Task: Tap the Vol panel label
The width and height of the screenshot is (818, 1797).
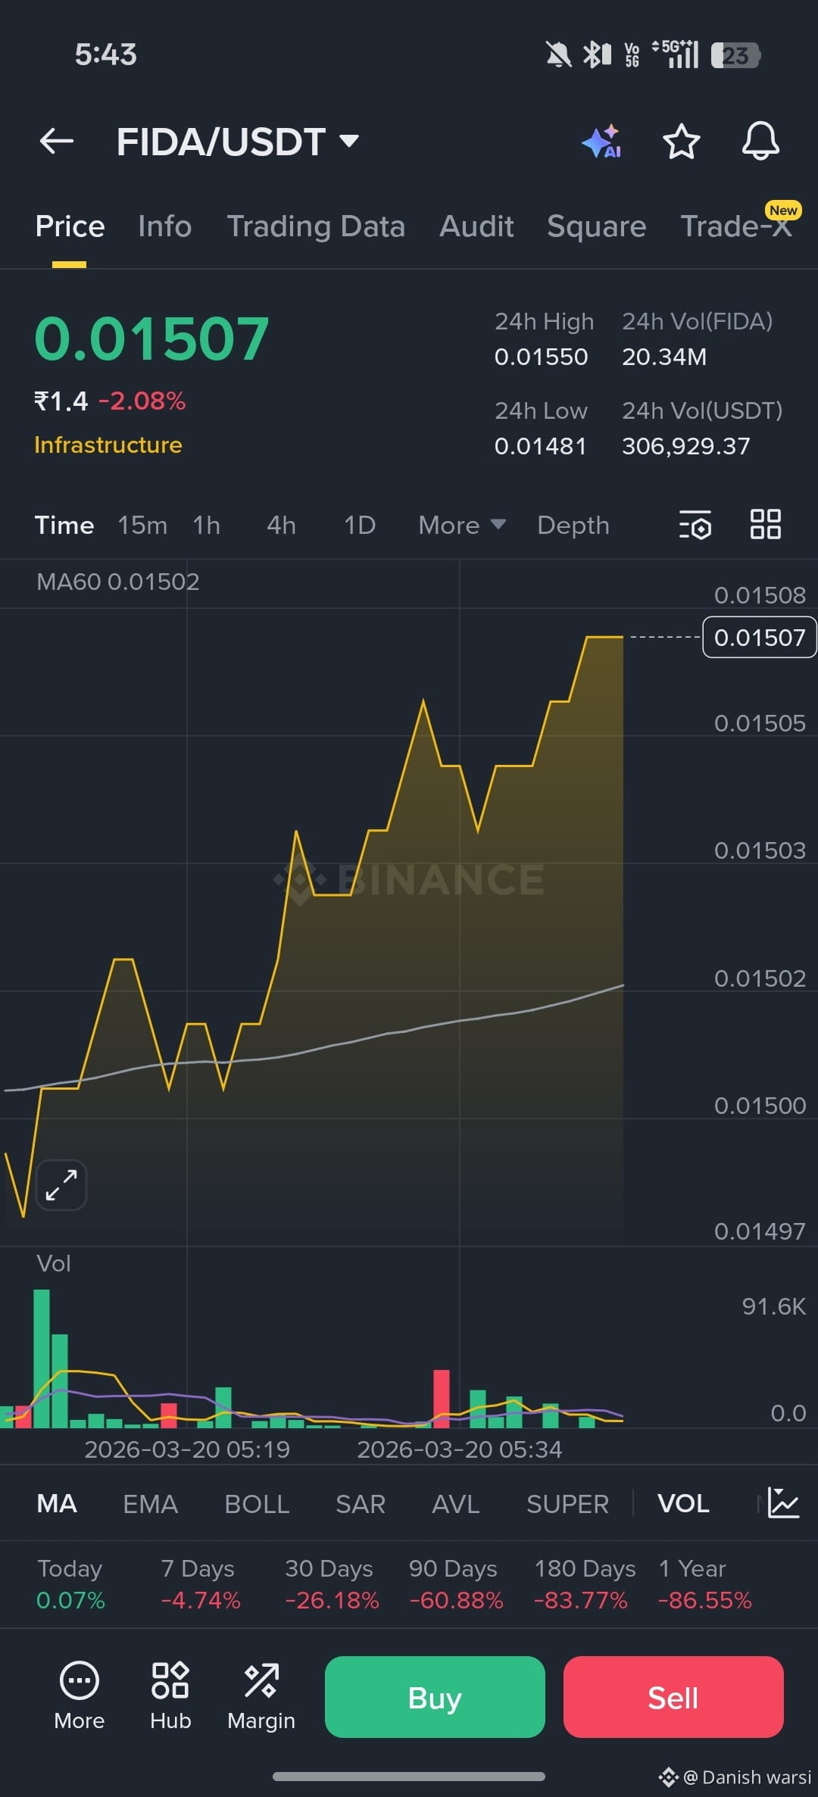Action: tap(53, 1263)
